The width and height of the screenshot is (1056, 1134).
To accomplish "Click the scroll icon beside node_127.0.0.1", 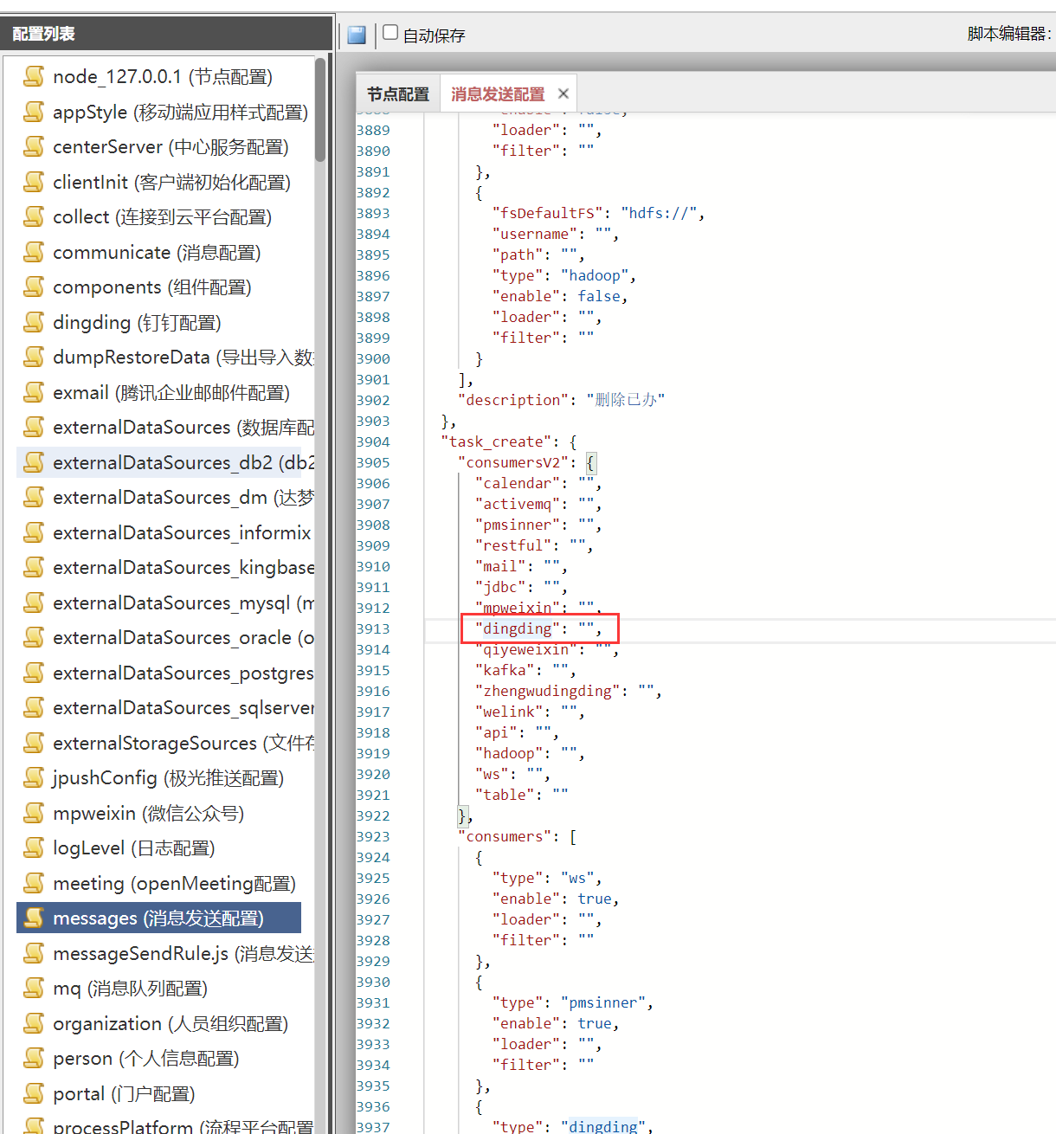I will [34, 76].
